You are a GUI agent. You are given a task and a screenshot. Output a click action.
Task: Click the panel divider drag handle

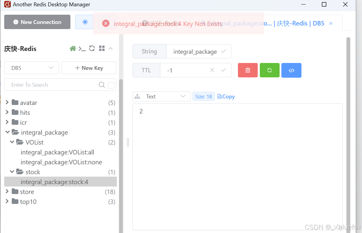coord(128,142)
